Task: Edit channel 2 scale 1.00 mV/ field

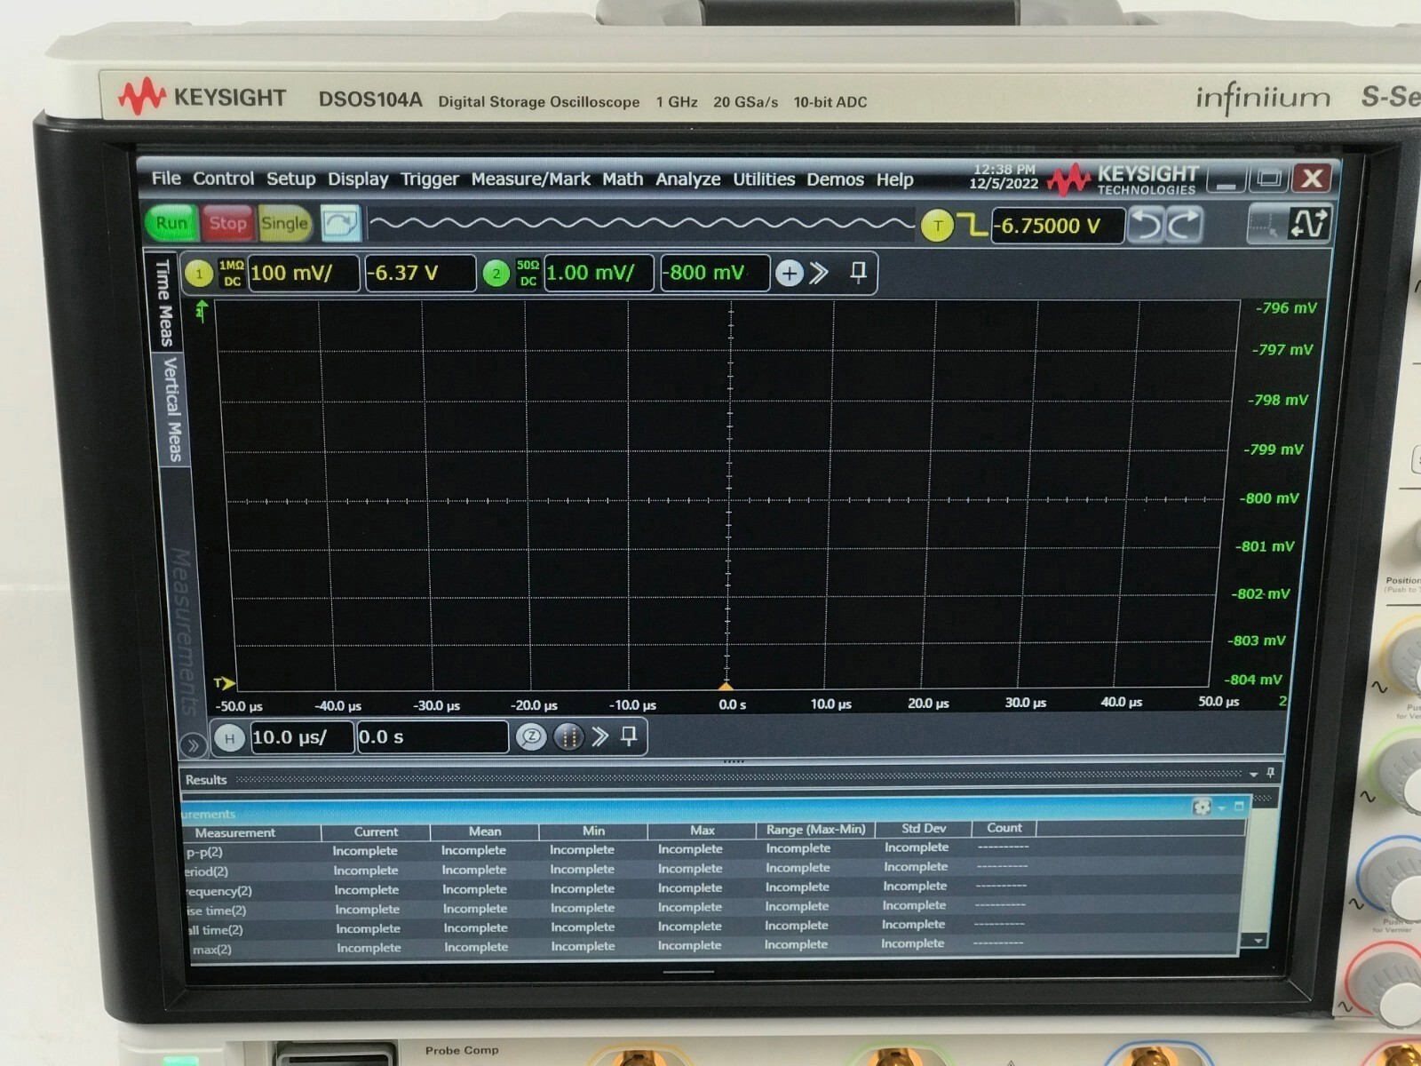Action: click(x=599, y=273)
